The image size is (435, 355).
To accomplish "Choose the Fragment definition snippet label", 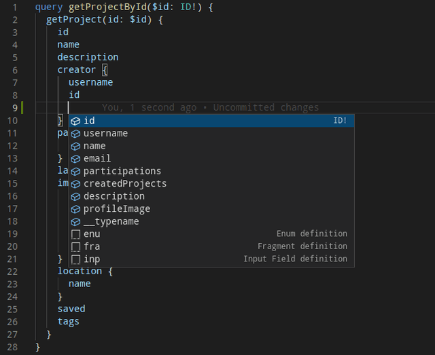I will point(302,247).
